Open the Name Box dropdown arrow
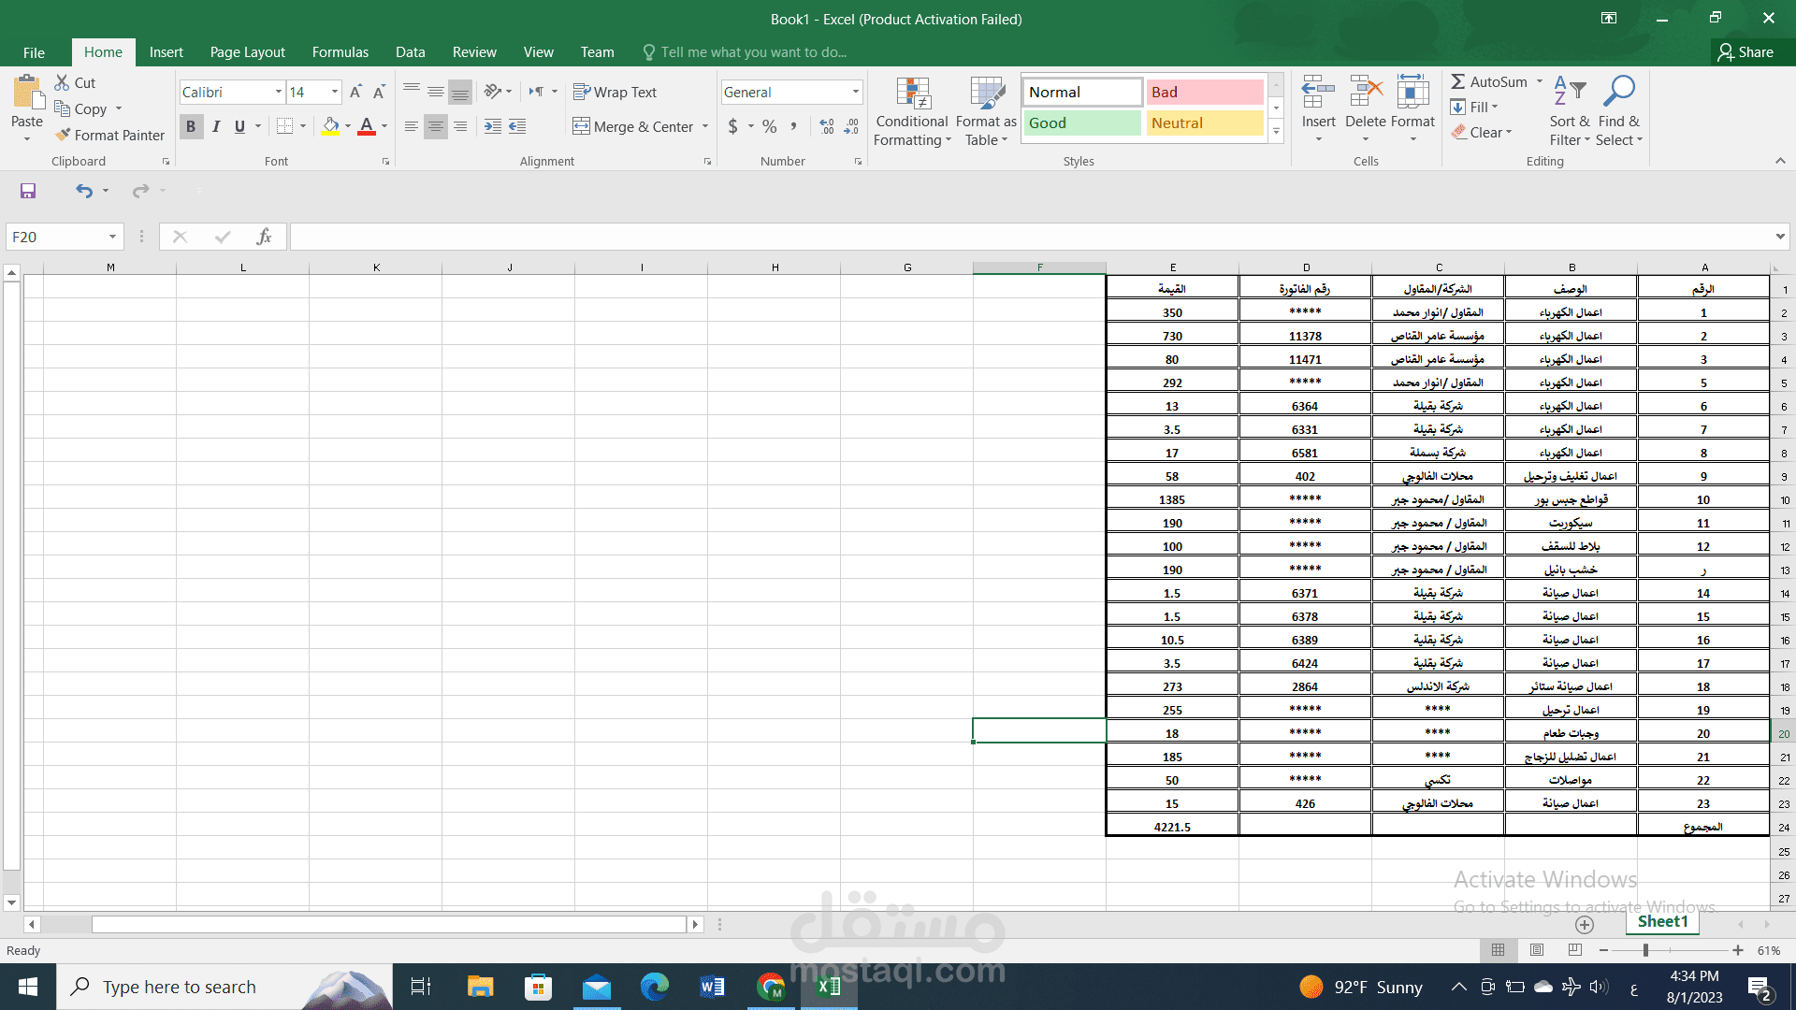This screenshot has height=1010, width=1796. [112, 237]
